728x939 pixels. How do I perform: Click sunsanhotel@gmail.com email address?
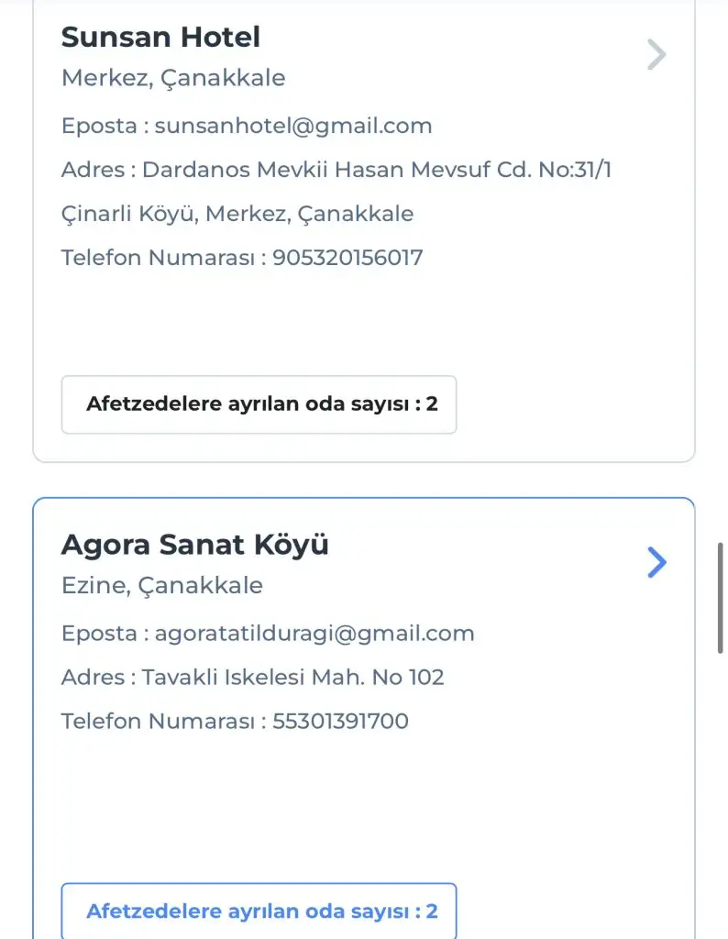pos(293,126)
